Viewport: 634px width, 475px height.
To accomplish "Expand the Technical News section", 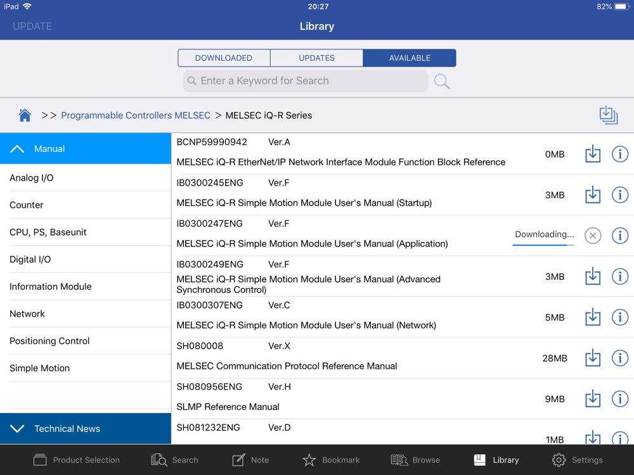I will coord(85,429).
